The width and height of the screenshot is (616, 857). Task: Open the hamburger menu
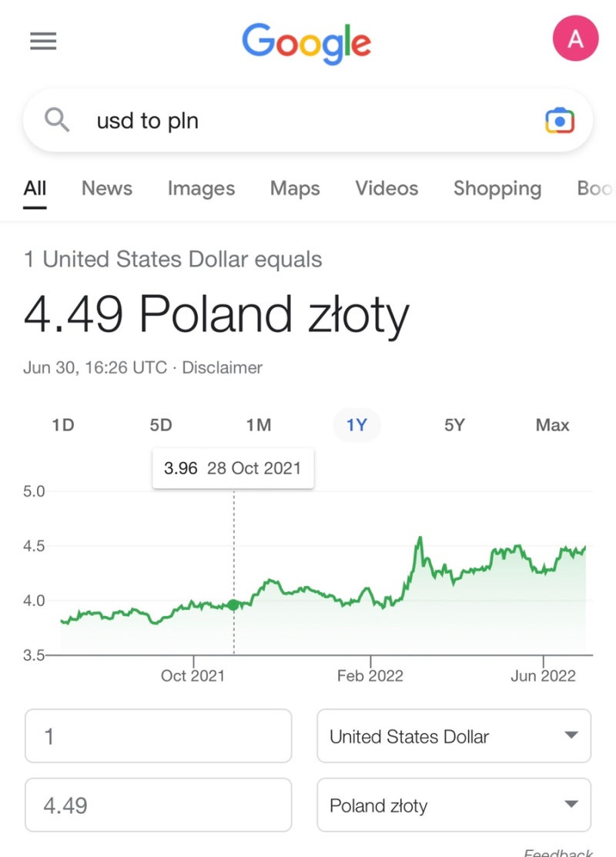click(43, 41)
